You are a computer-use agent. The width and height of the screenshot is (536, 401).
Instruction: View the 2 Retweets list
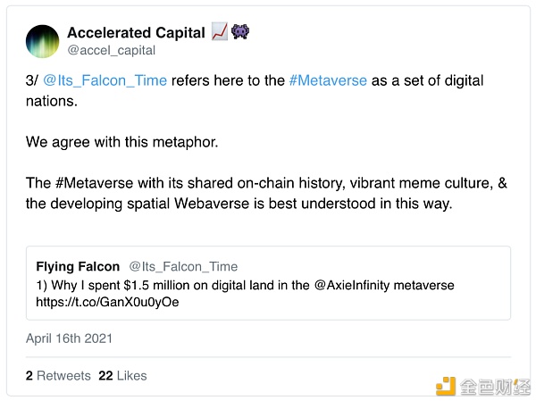(x=58, y=376)
